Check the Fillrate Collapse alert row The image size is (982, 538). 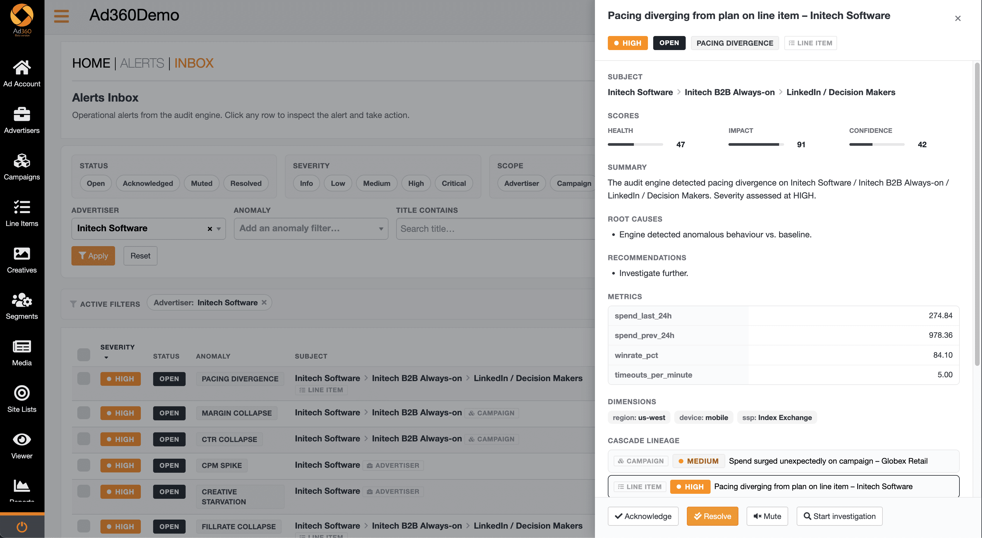[83, 526]
